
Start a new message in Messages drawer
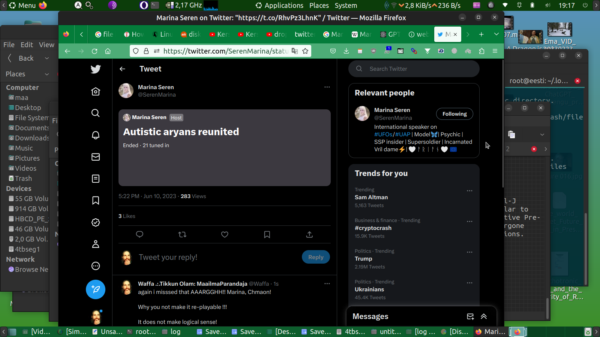[470, 316]
